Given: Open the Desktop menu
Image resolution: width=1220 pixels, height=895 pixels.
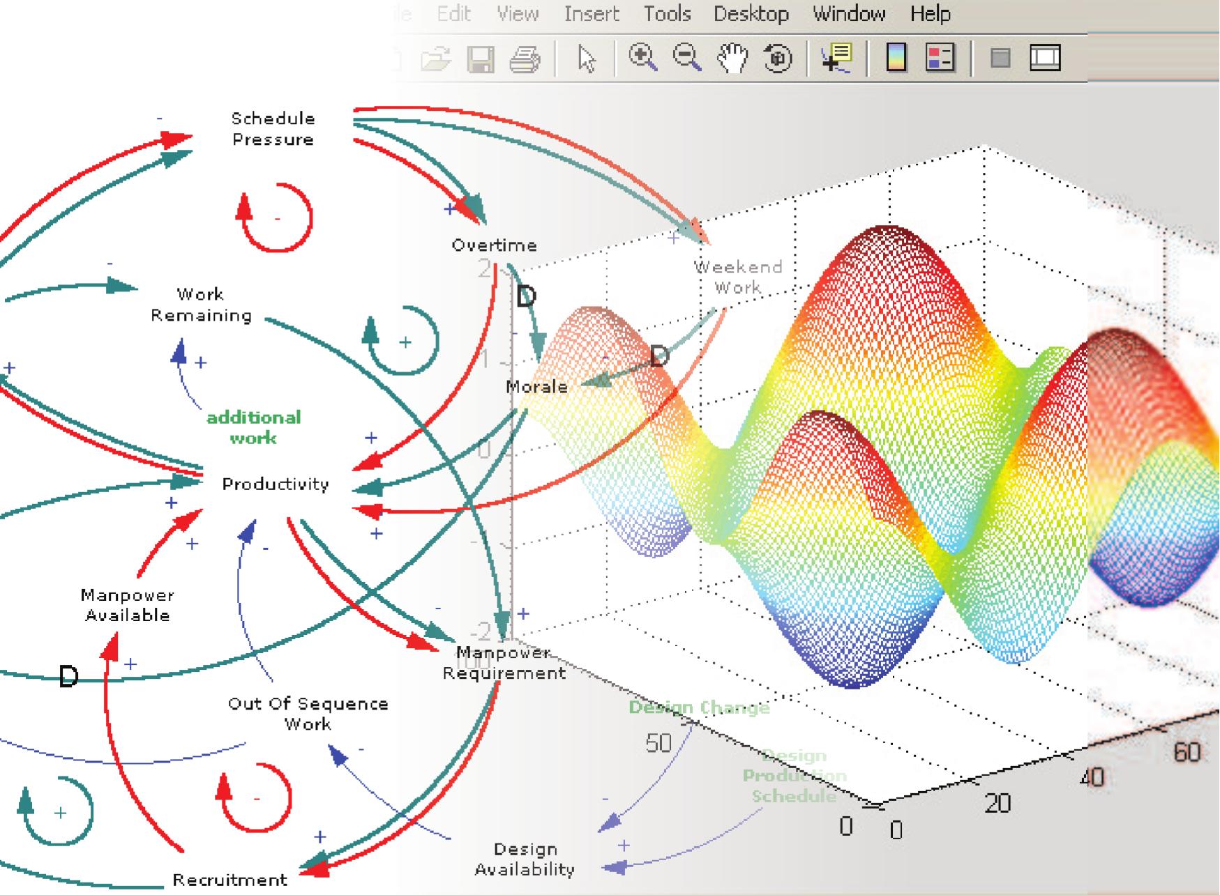Looking at the screenshot, I should coord(751,14).
